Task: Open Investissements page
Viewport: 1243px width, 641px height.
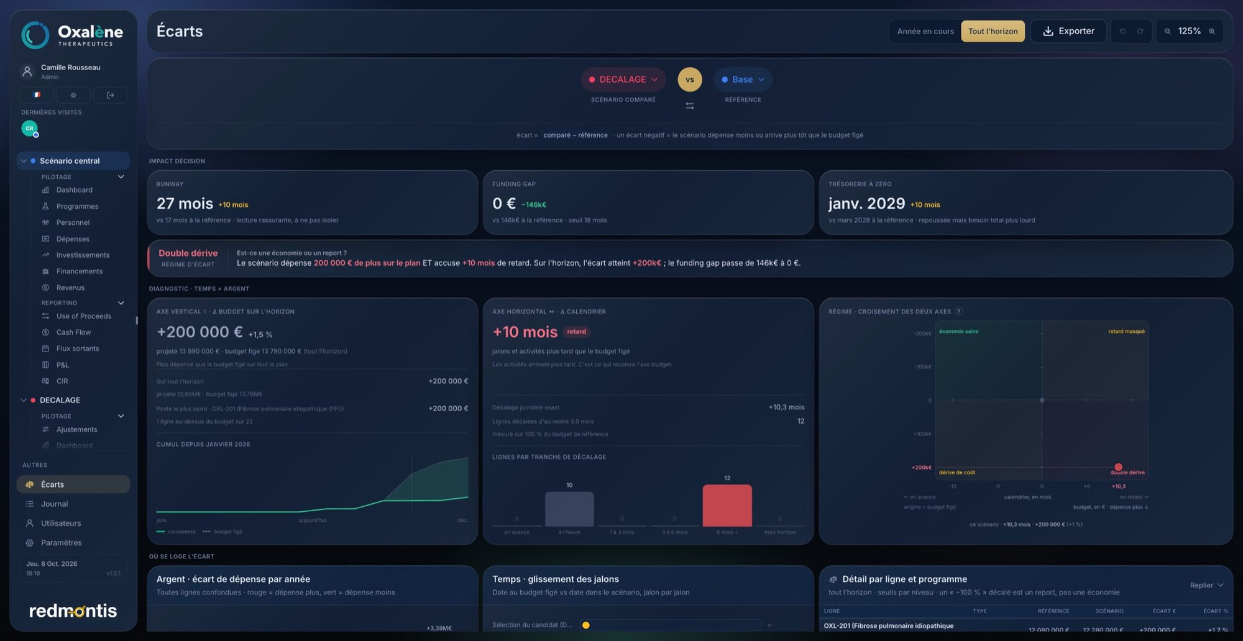Action: pyautogui.click(x=83, y=255)
